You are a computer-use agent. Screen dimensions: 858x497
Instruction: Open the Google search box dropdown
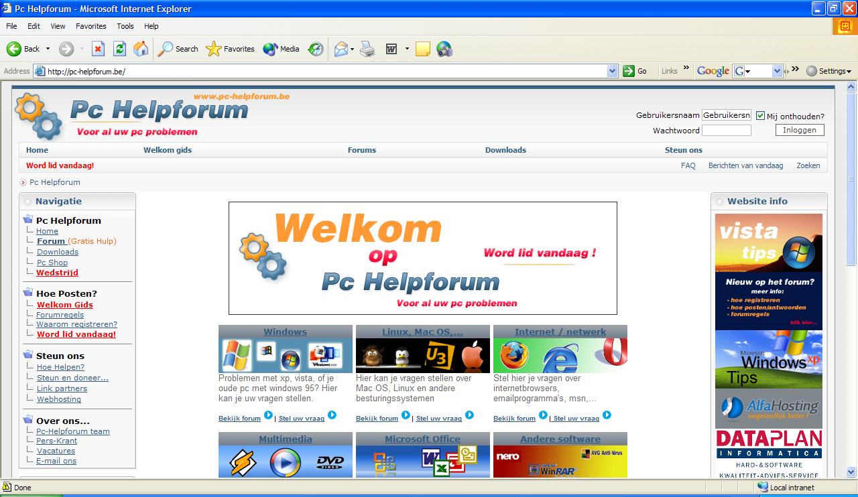click(x=778, y=71)
